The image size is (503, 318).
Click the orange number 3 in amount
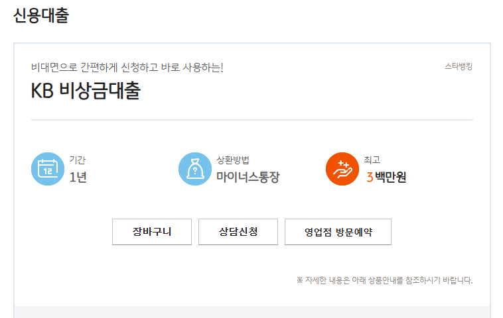pyautogui.click(x=370, y=177)
